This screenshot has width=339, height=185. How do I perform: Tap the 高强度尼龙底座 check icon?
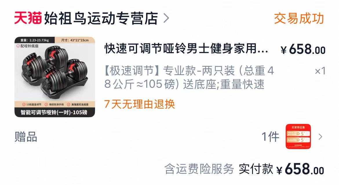click(x=69, y=105)
